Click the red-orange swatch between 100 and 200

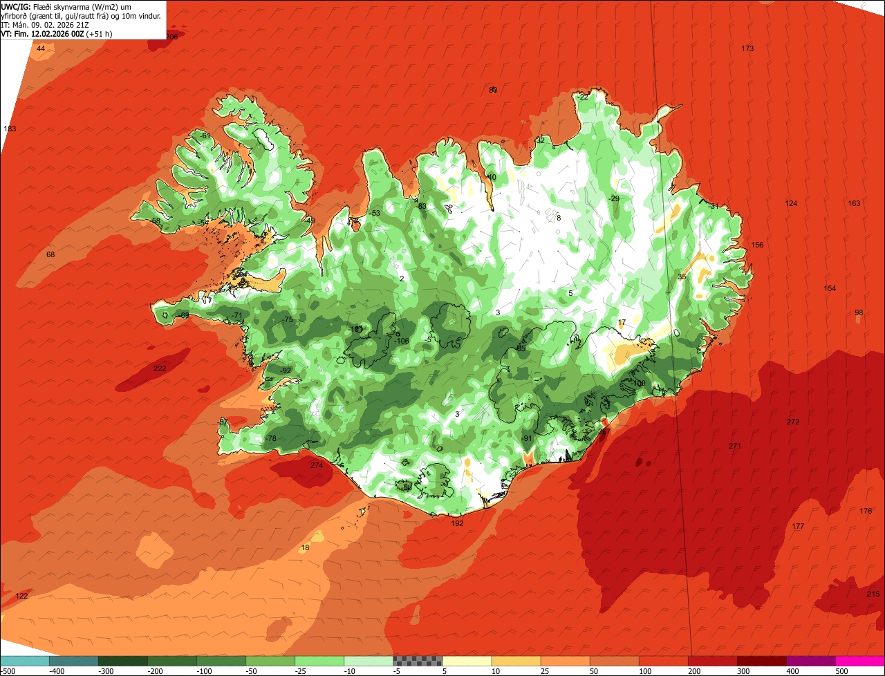[x=664, y=661]
